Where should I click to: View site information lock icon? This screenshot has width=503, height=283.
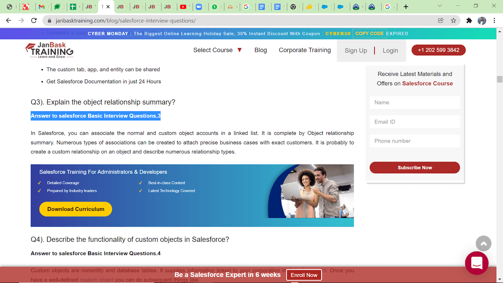[x=49, y=21]
